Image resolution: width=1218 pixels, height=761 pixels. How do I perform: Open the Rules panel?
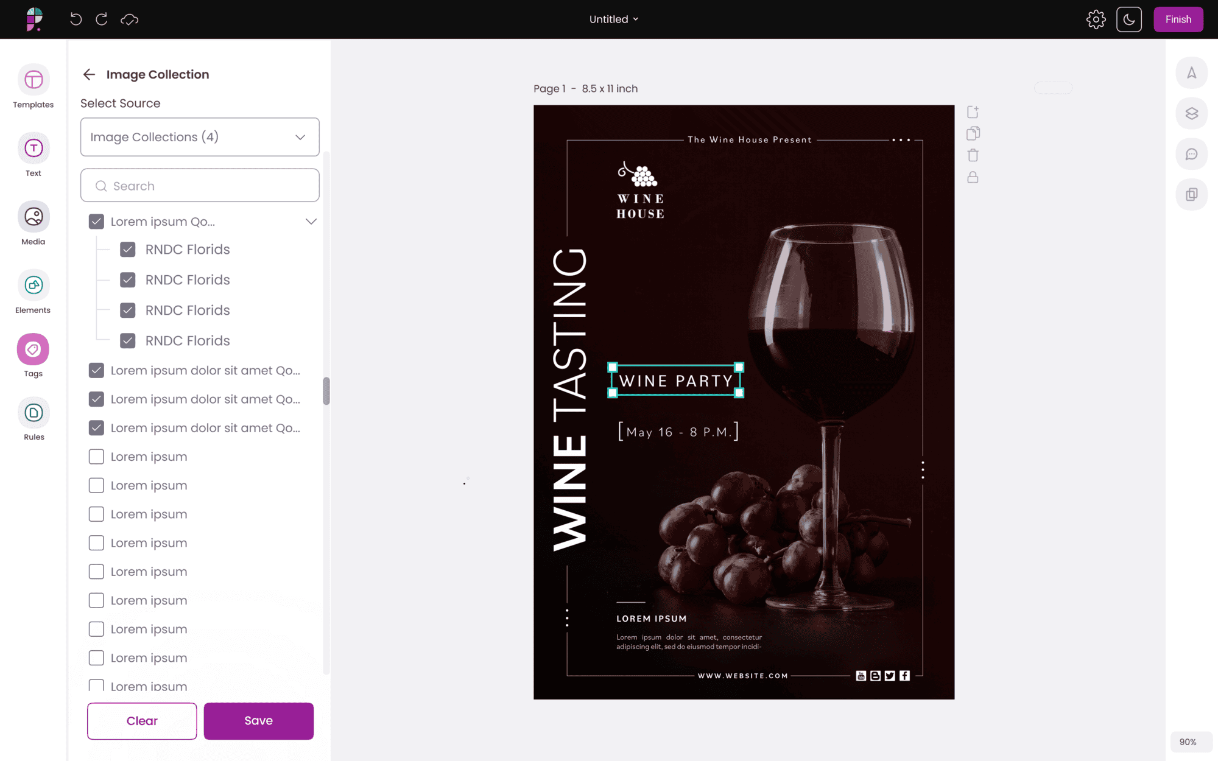pos(33,419)
